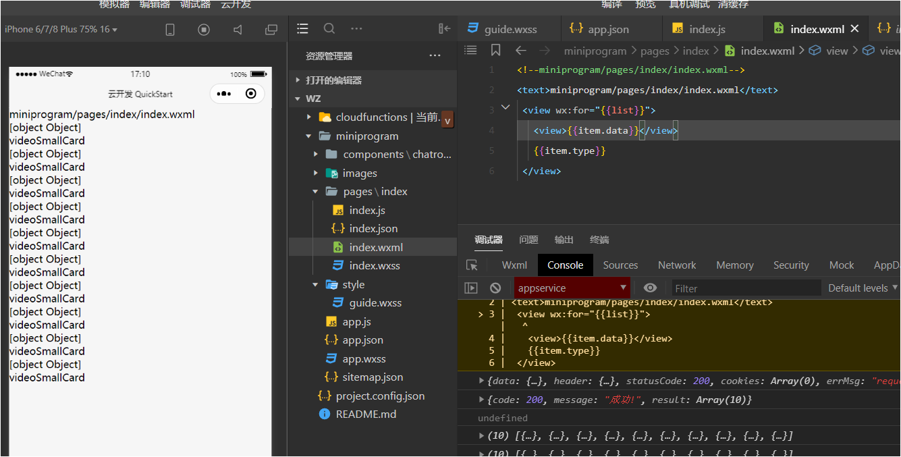Open the iPhone device and zoom dropdown
This screenshot has height=457, width=901.
point(61,29)
